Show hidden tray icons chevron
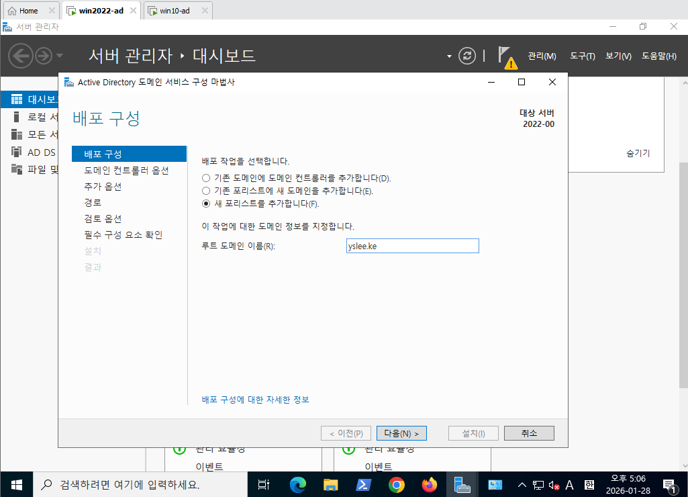Image resolution: width=688 pixels, height=497 pixels. tap(522, 485)
